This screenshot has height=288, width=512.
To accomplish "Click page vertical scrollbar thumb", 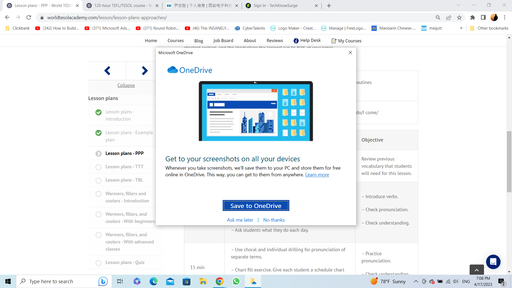I will pos(509,162).
